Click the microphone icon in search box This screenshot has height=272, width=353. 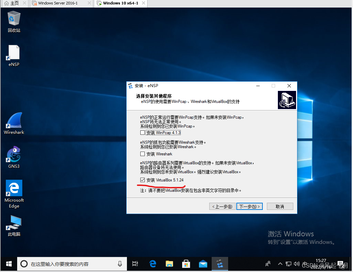120,264
